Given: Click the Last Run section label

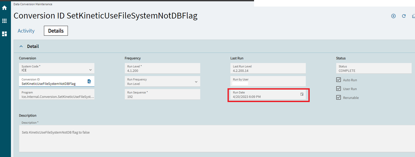Looking at the screenshot, I should pos(237,58).
